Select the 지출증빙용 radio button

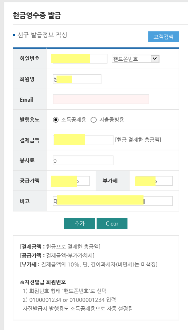(x=93, y=120)
